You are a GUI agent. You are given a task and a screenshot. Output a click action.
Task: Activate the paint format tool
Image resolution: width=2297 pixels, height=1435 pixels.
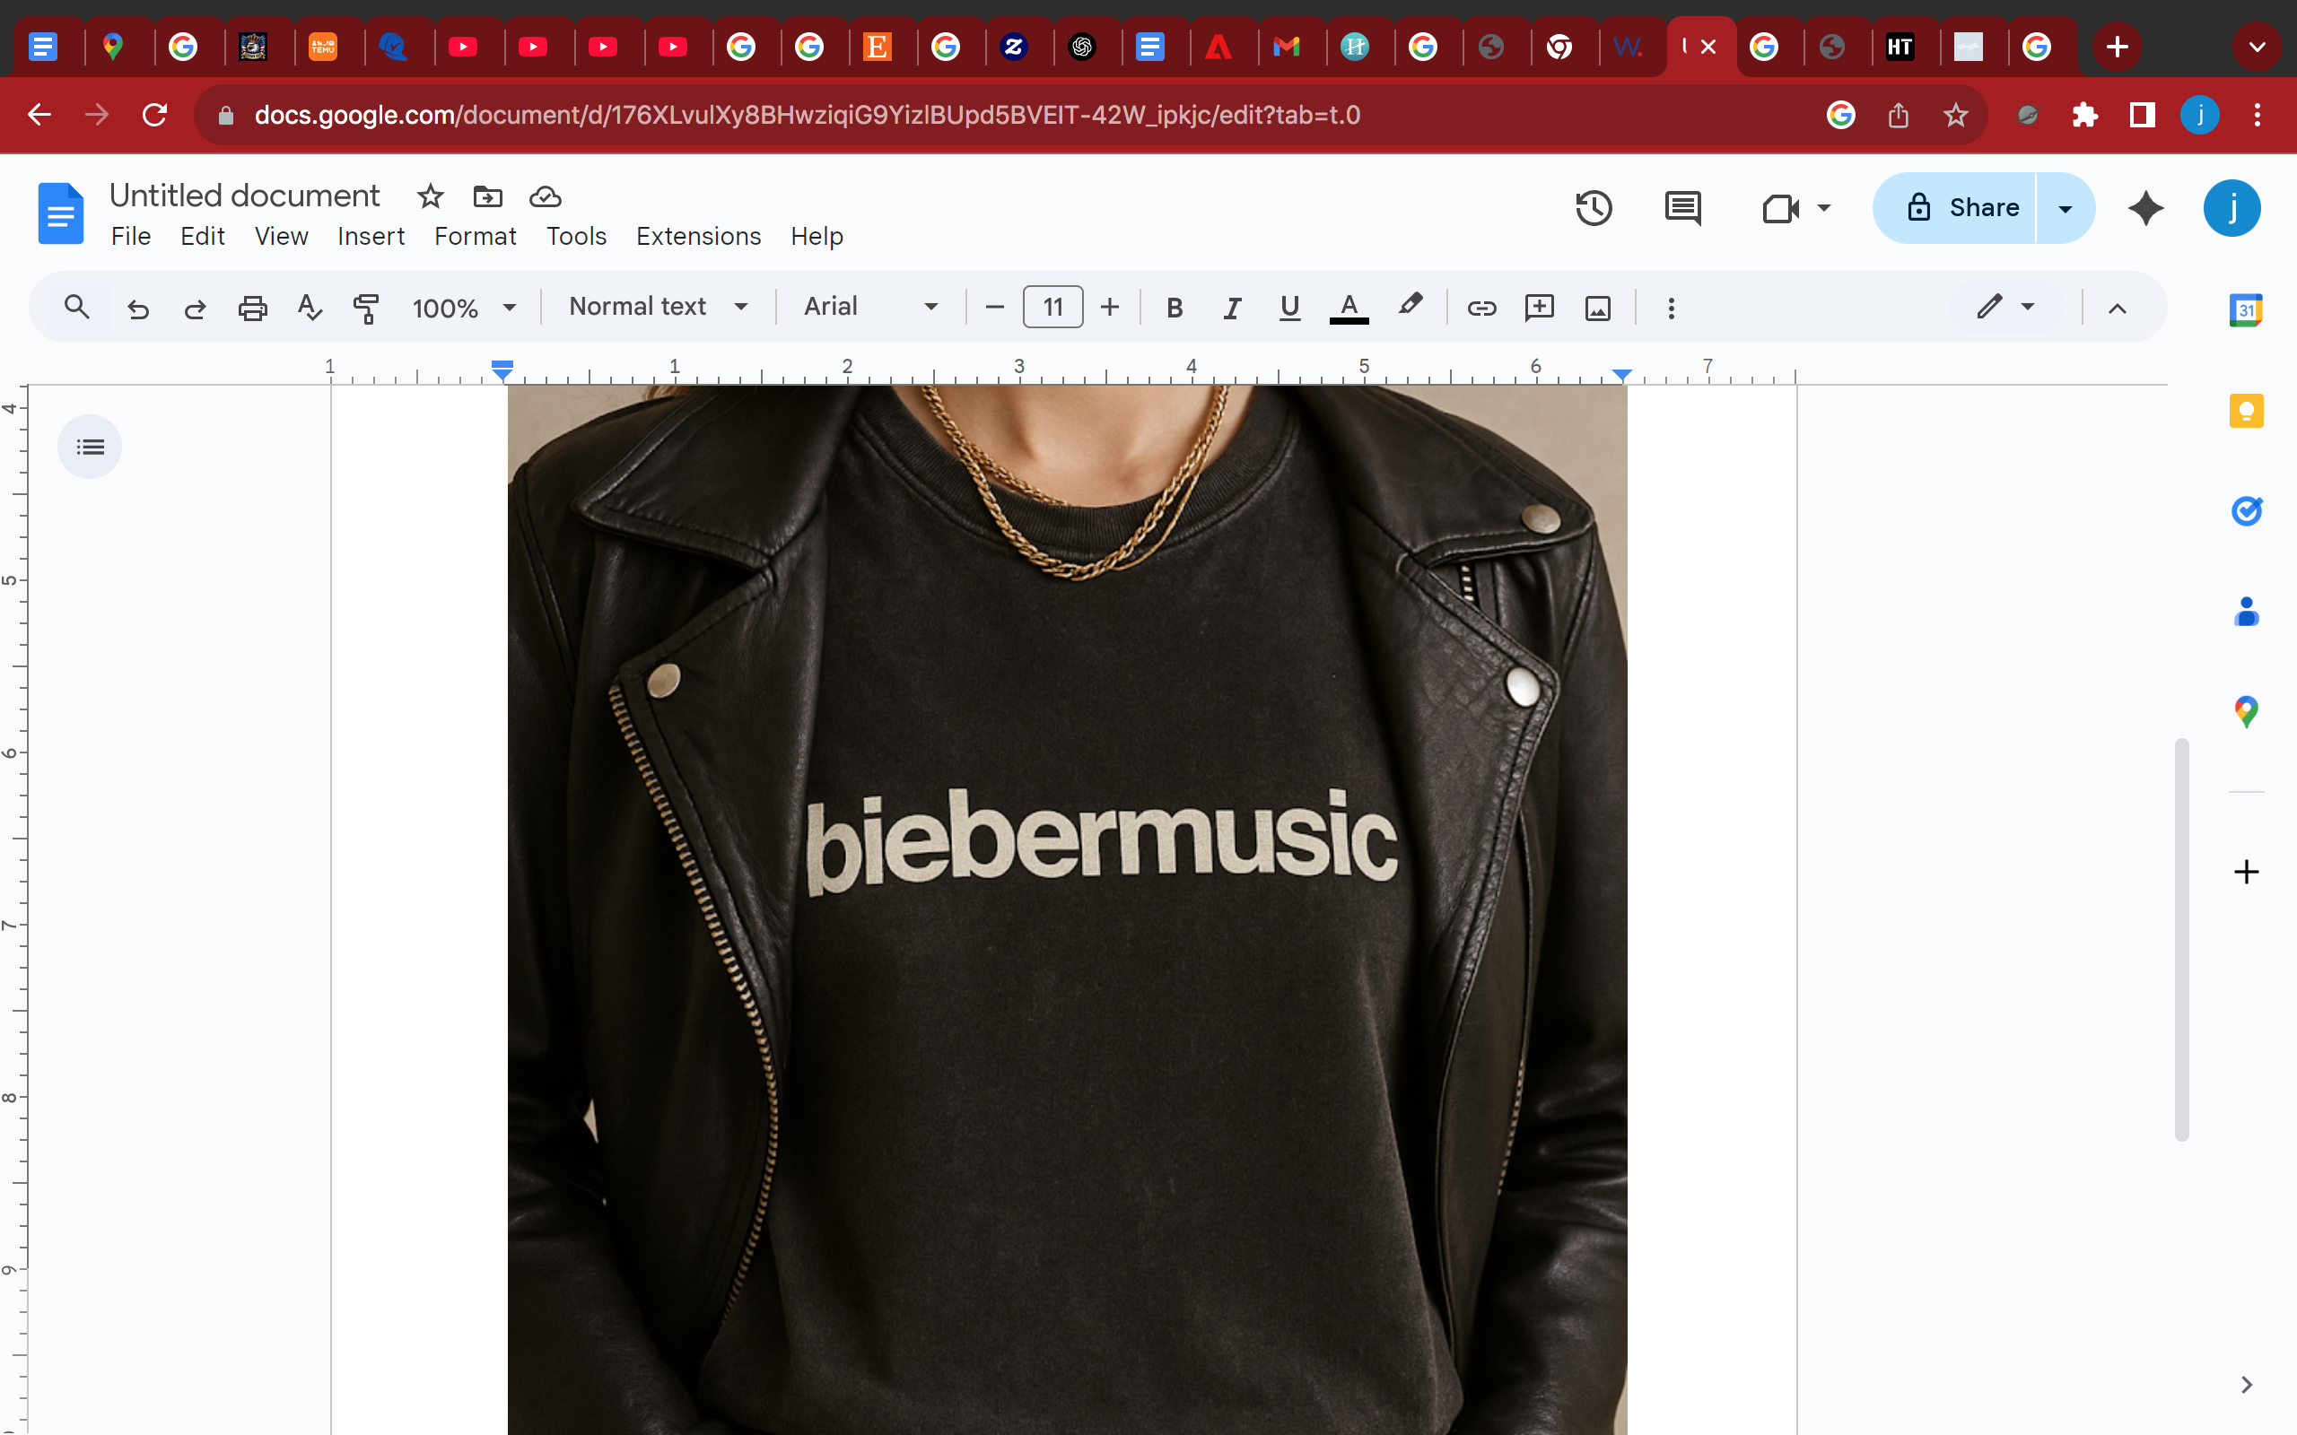coord(366,308)
